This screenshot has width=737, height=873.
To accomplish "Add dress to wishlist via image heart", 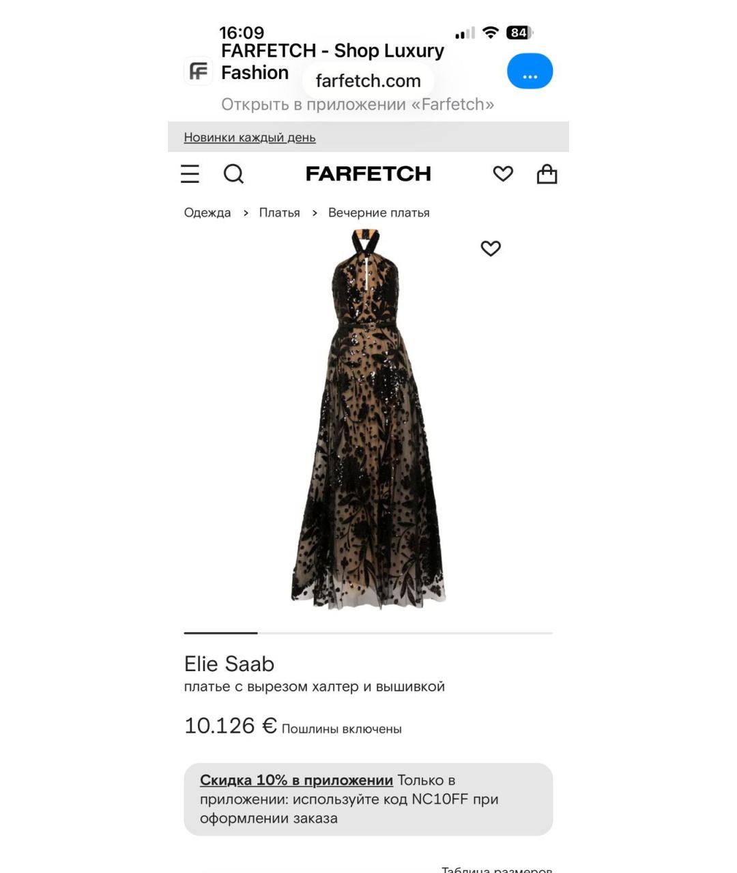I will [491, 248].
